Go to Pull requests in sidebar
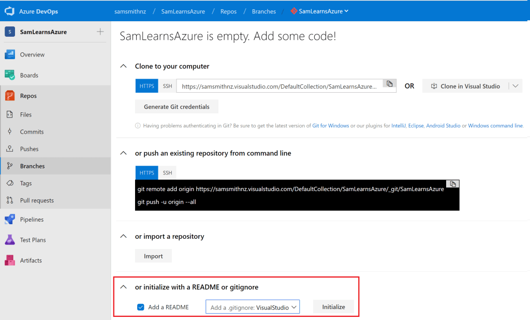The image size is (530, 320). point(37,200)
